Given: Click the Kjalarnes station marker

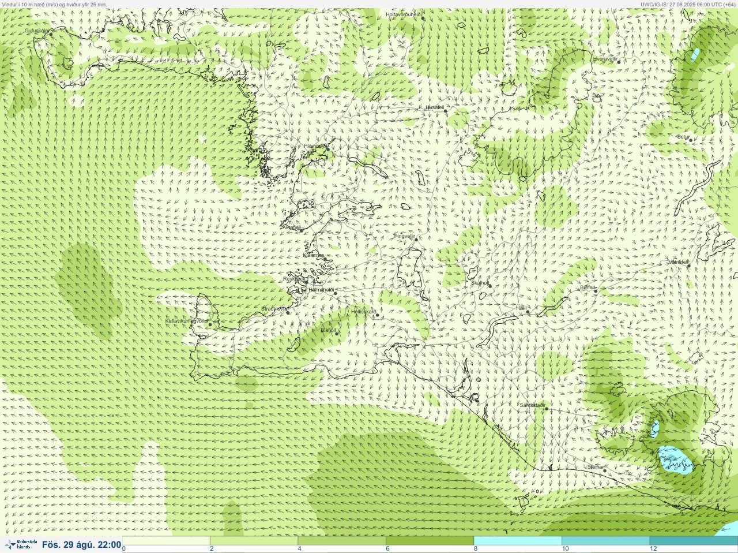Looking at the screenshot, I should coord(325,259).
